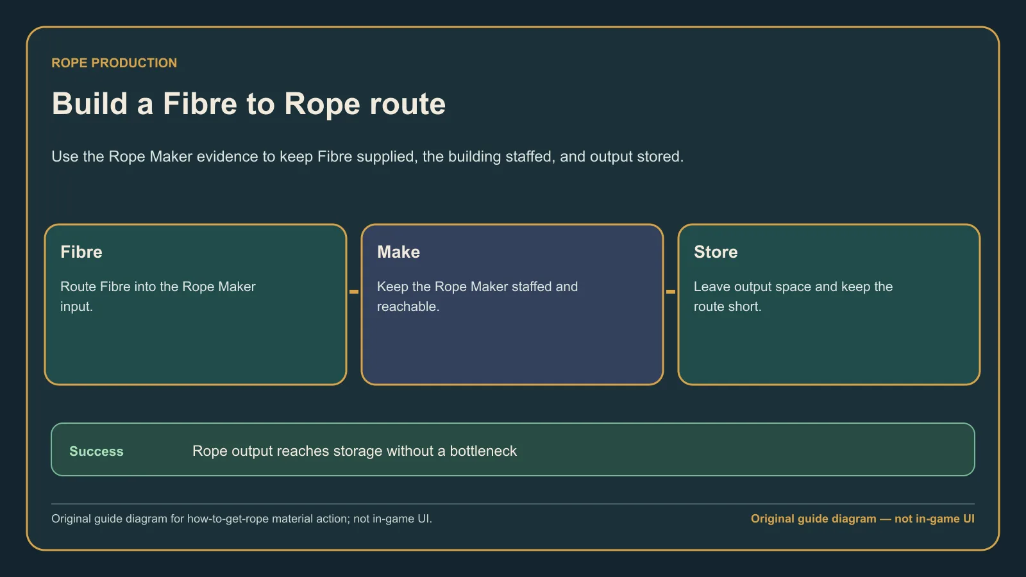Click 'Route Fibre into the Rope Maker input.' text
This screenshot has height=577, width=1026.
pos(158,296)
